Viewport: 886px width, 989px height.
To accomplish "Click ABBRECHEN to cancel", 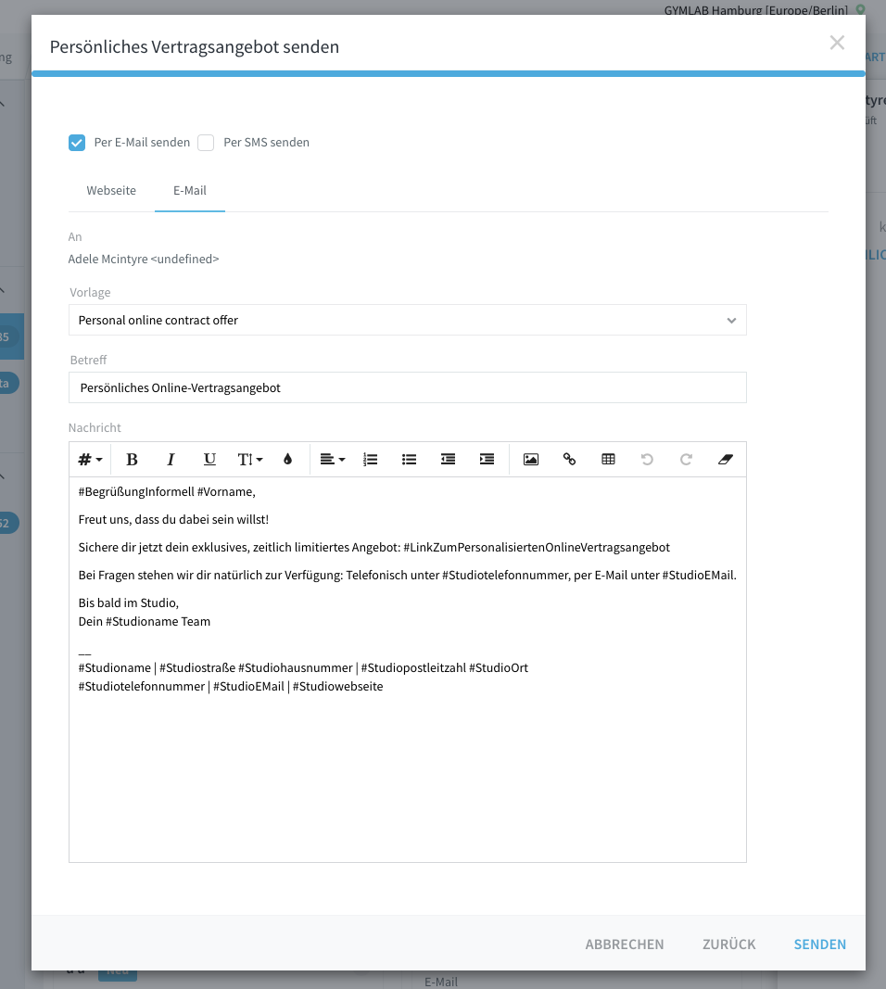I will (625, 945).
